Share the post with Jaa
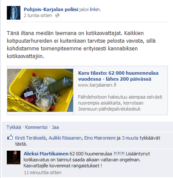The height and width of the screenshot is (178, 173). (x=55, y=127)
